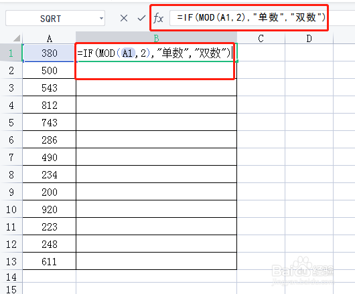Click cell containing 543

click(x=49, y=88)
